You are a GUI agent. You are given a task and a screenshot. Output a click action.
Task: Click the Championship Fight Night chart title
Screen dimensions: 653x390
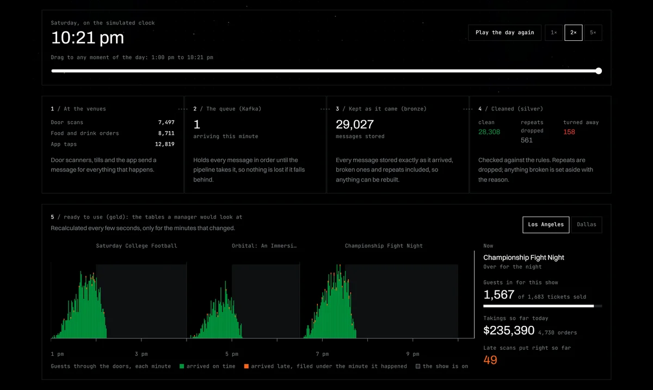384,246
